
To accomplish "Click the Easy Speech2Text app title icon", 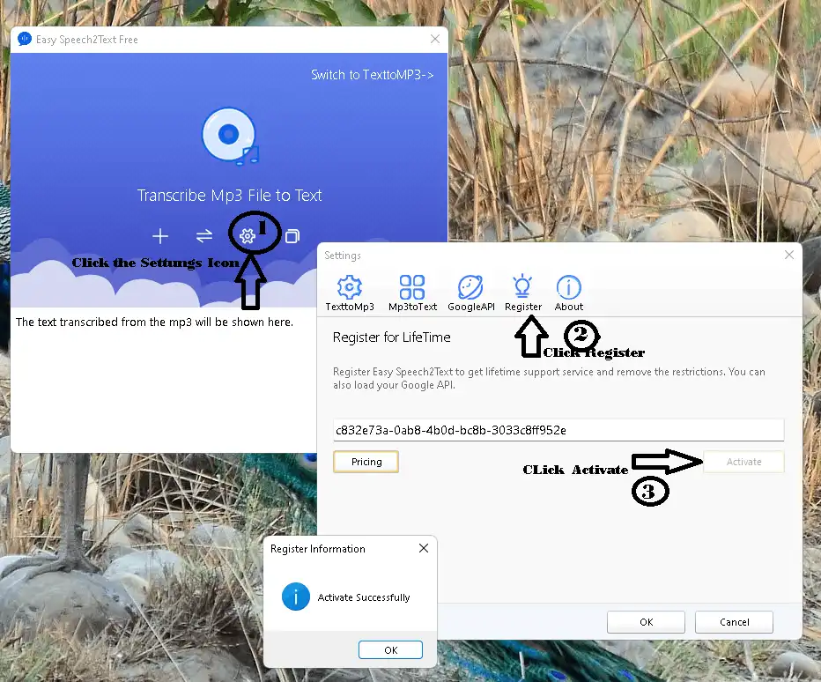I will [x=25, y=39].
